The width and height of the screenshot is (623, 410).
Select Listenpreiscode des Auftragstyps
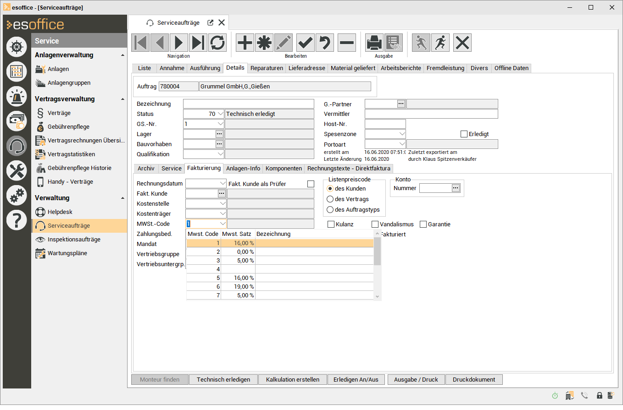tap(330, 209)
